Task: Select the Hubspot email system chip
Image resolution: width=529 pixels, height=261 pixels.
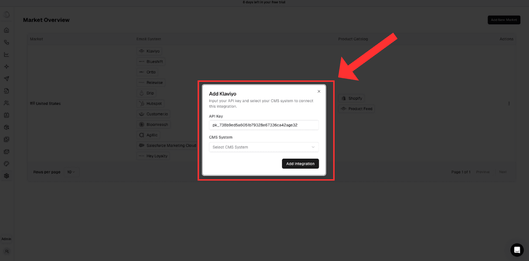Action: pyautogui.click(x=150, y=104)
